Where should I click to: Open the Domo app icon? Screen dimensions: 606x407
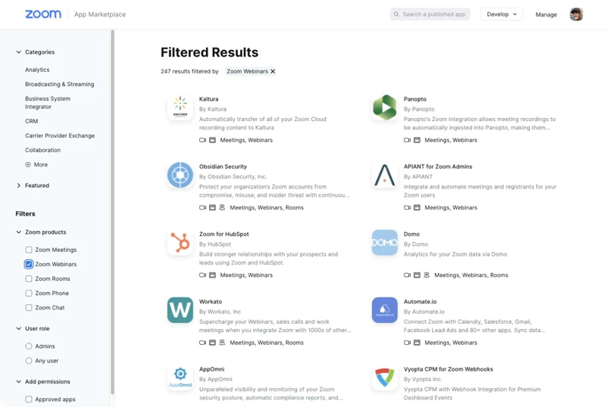click(x=385, y=242)
